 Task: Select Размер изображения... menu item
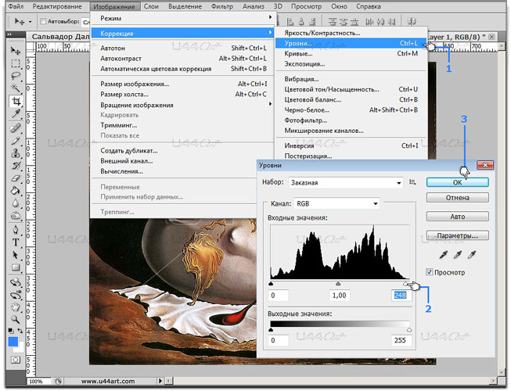(x=183, y=84)
